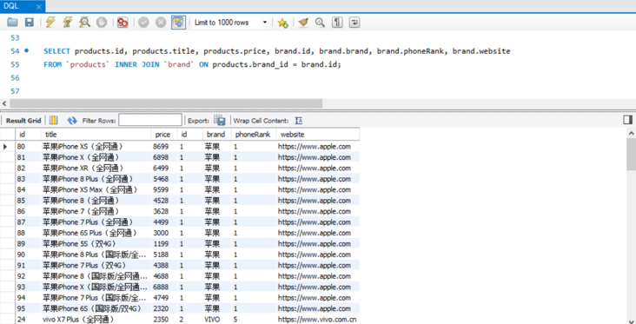
Task: Export recordset to file icon
Action: click(x=220, y=120)
